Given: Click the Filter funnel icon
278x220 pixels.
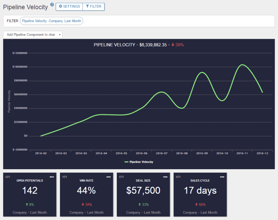Looking at the screenshot, I should coord(87,7).
